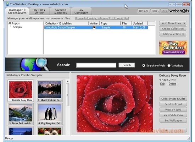
Task: Open the Add More Files dropdown
Action: pyautogui.click(x=173, y=23)
